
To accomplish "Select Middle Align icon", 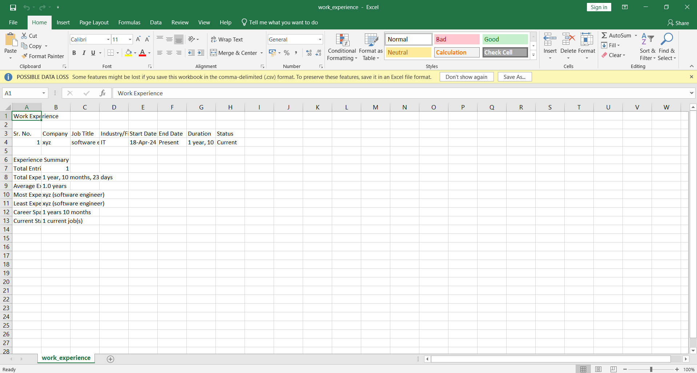I will point(169,39).
